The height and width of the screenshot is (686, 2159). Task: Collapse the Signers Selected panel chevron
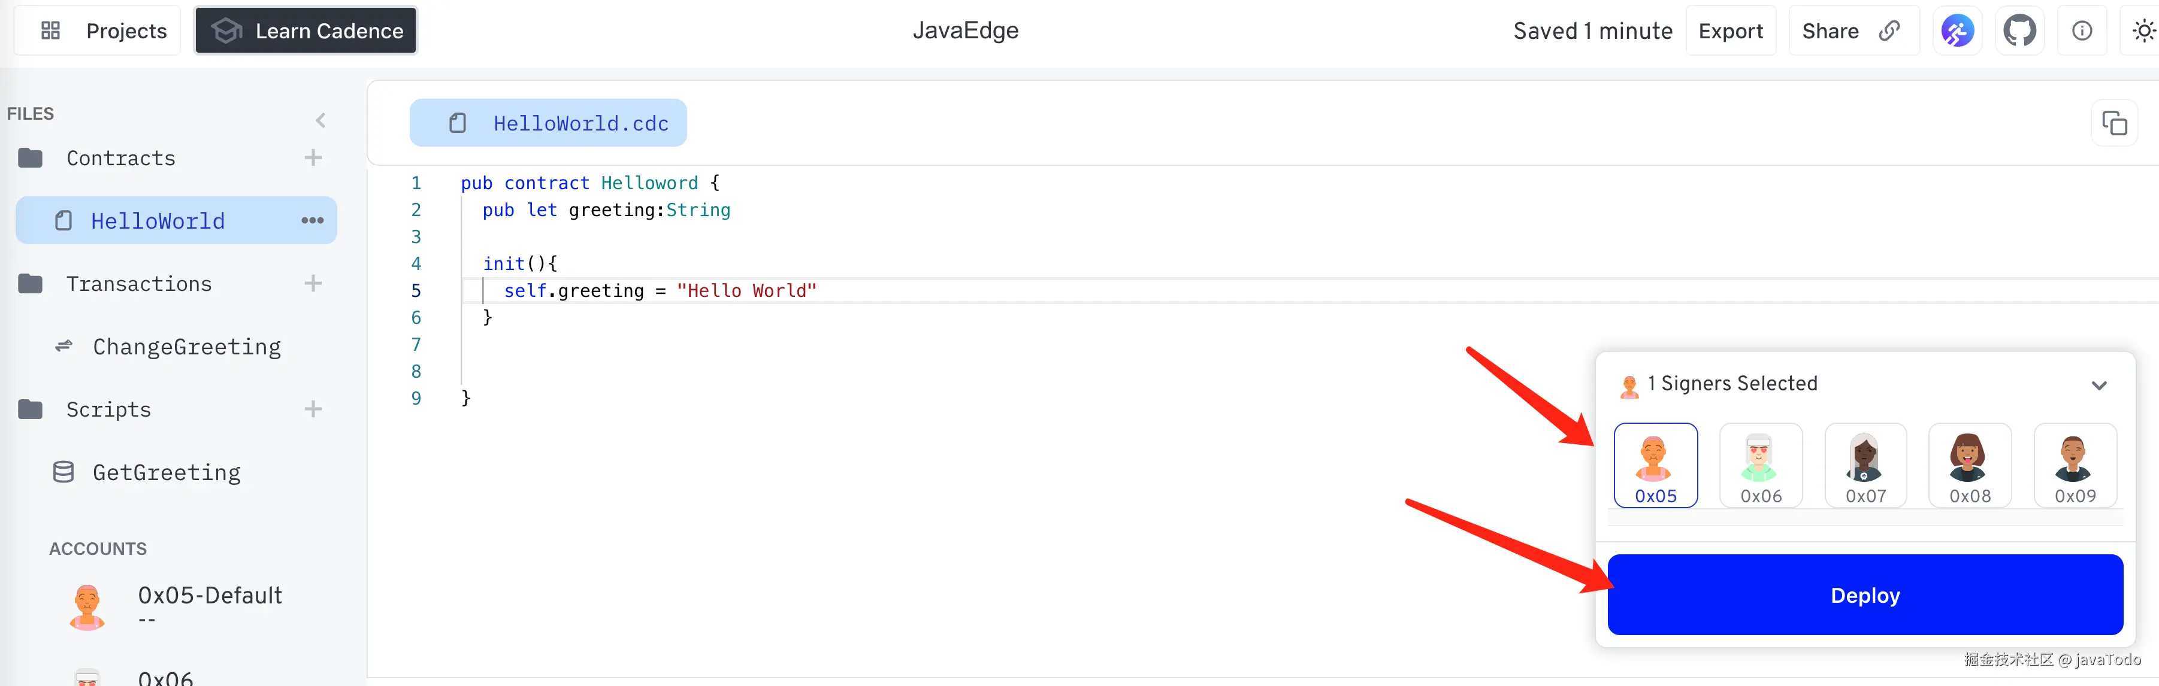2098,386
